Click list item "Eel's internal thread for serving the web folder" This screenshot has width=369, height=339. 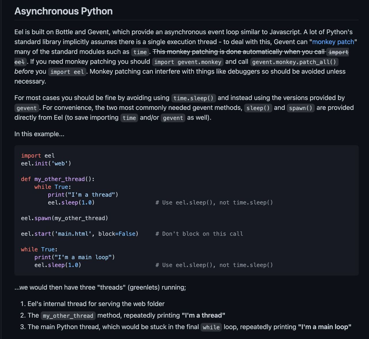tap(96, 304)
